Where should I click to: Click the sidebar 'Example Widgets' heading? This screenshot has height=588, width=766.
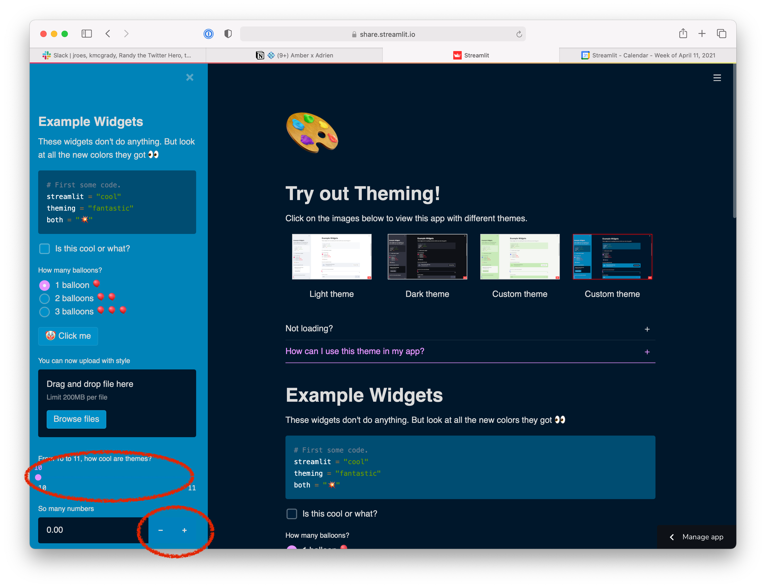(91, 122)
